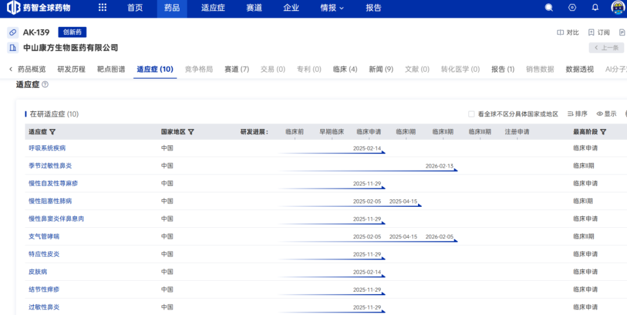627x315 pixels.
Task: Open 皮肤病 indication link
Action: [x=38, y=272]
